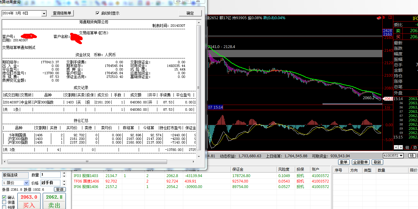418x209 pixels.
Task: Open the settlement date dropdown
Action: coord(44,13)
